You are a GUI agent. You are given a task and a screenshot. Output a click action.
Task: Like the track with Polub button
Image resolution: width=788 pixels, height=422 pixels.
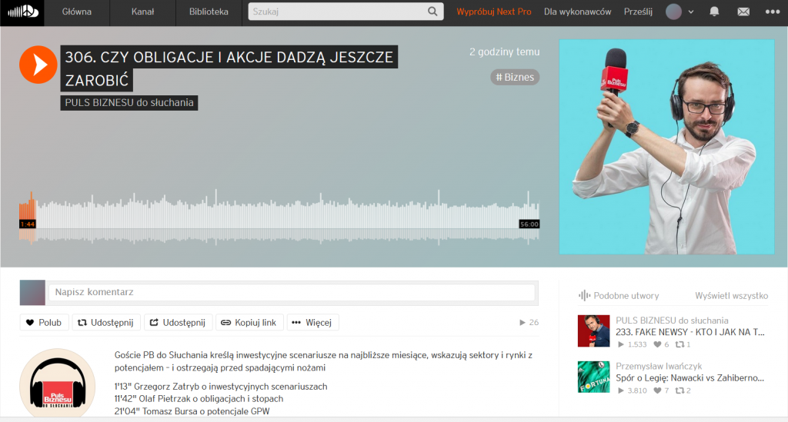pyautogui.click(x=44, y=322)
